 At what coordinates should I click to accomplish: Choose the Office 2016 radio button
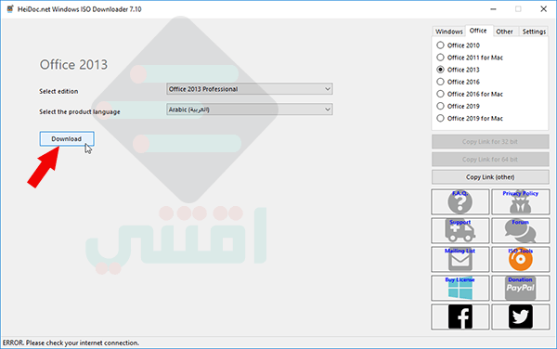[x=440, y=82]
